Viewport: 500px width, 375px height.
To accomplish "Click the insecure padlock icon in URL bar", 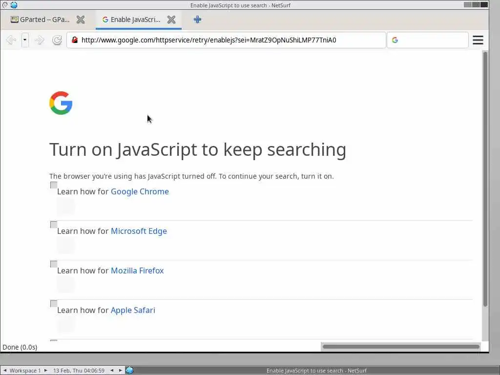I will point(75,40).
